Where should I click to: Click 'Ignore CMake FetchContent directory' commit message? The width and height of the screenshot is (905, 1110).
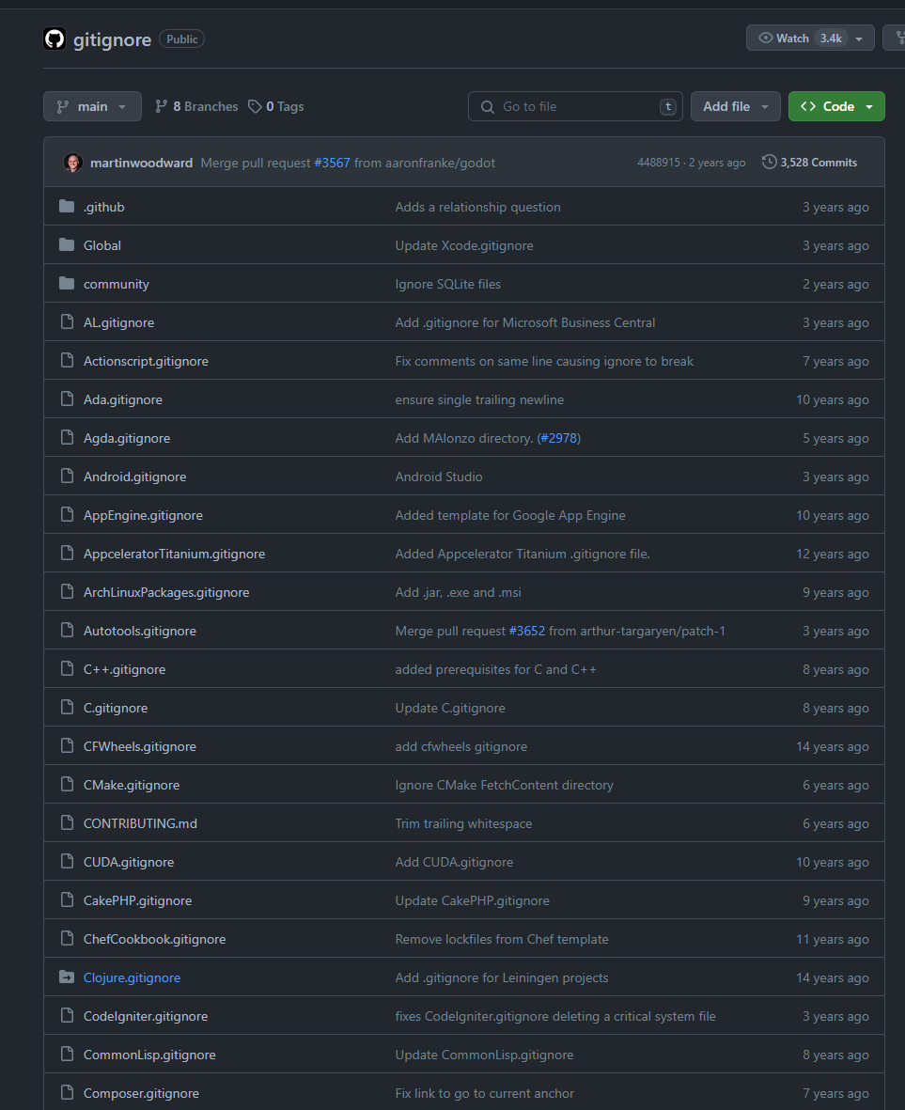pyautogui.click(x=504, y=785)
